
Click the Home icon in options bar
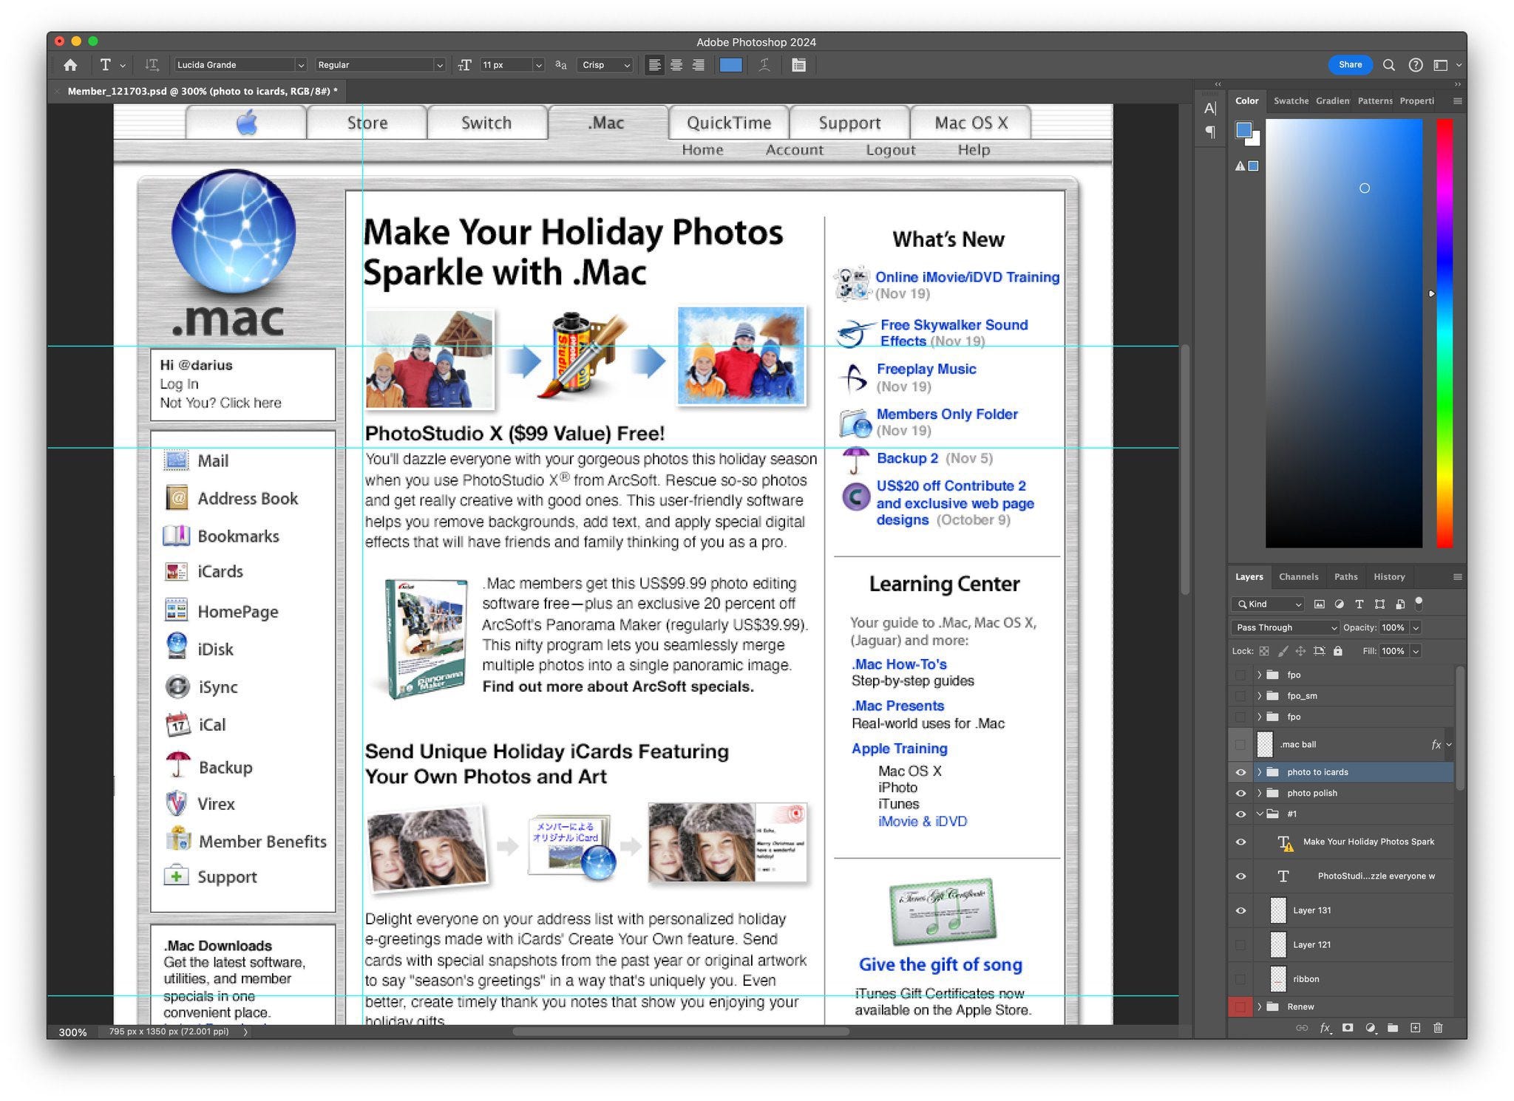point(70,65)
